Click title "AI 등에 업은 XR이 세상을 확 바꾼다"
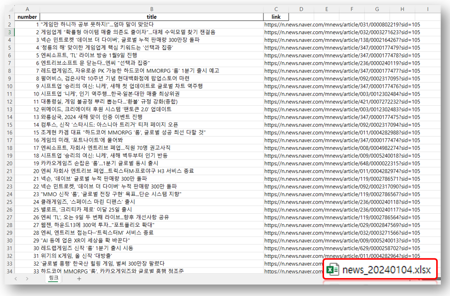The height and width of the screenshot is (296, 450). (85, 240)
